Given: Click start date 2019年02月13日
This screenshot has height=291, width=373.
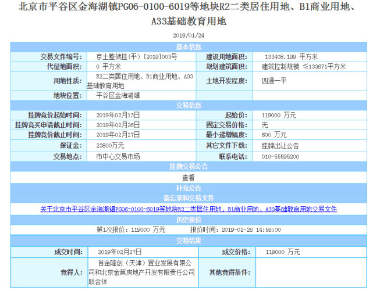Looking at the screenshot, I should (118, 115).
